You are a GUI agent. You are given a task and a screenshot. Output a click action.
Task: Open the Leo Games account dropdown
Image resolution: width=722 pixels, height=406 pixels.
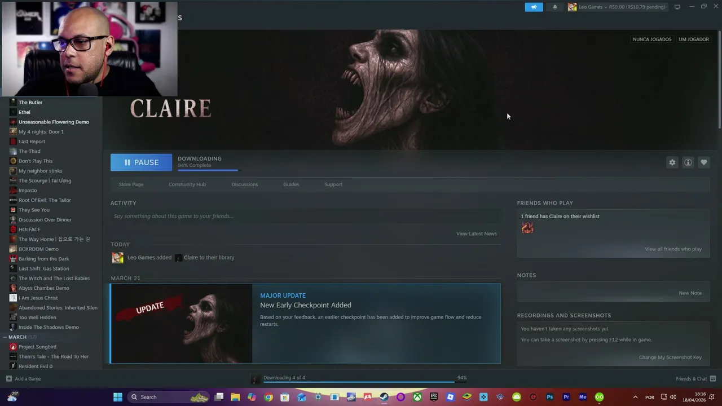(617, 7)
